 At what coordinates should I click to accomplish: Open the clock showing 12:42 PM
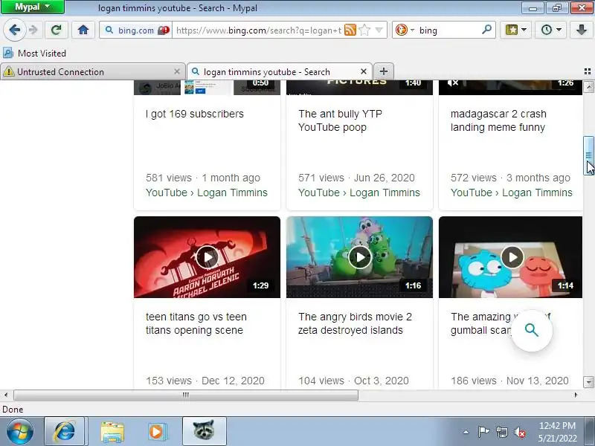pos(557,432)
